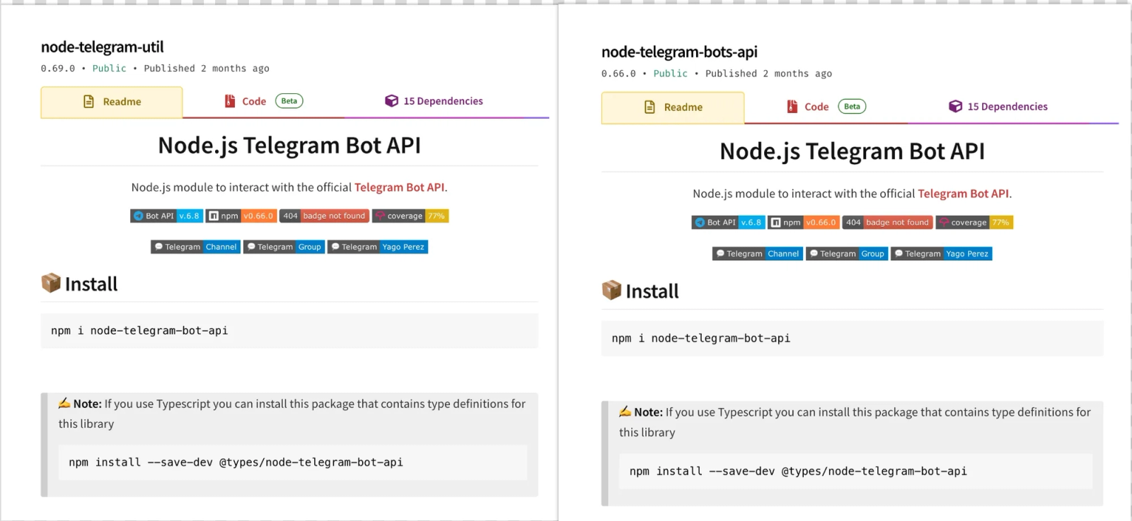The height and width of the screenshot is (521, 1132).
Task: Click Beta badge in node-telegram-util page
Action: [x=289, y=101]
